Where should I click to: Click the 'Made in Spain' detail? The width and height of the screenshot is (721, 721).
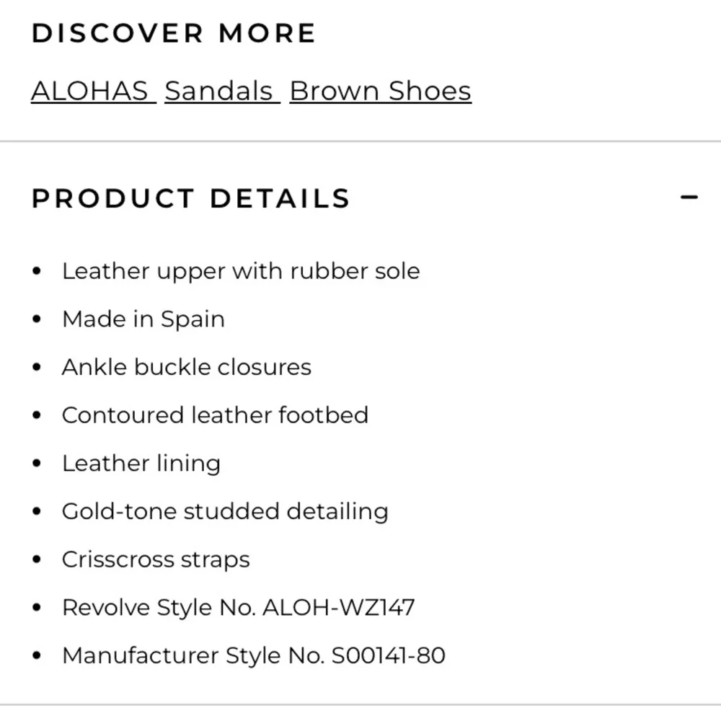[143, 319]
